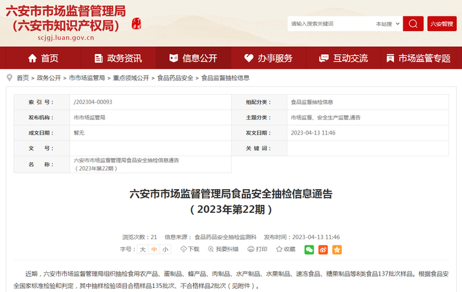Click the open-book icon beside 信息公开

point(174,58)
